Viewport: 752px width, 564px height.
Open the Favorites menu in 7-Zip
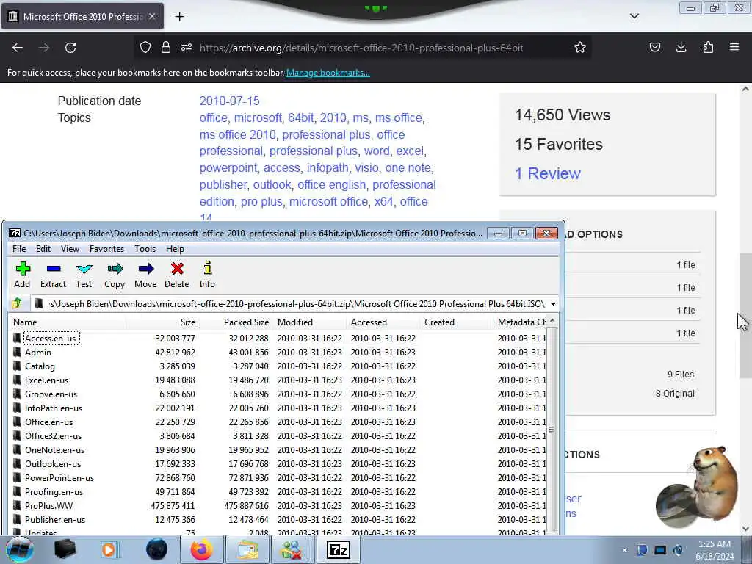[x=107, y=249]
